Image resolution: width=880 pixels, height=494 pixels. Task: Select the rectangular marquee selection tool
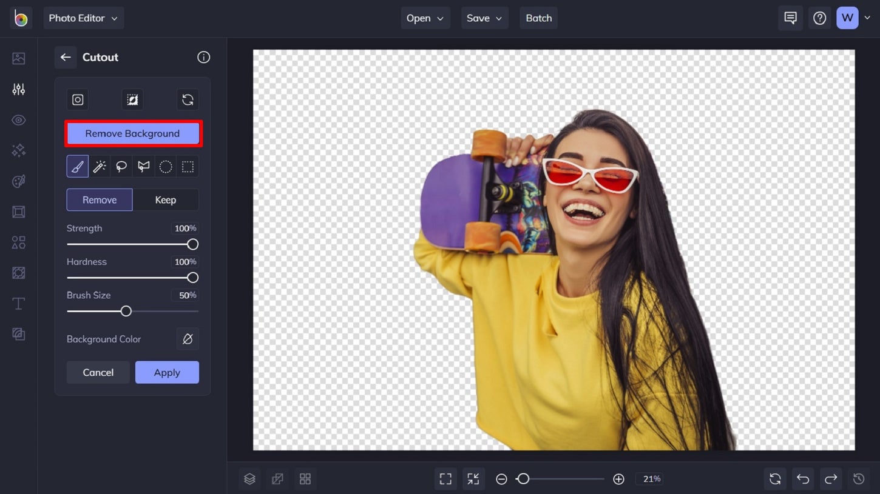[x=187, y=166]
